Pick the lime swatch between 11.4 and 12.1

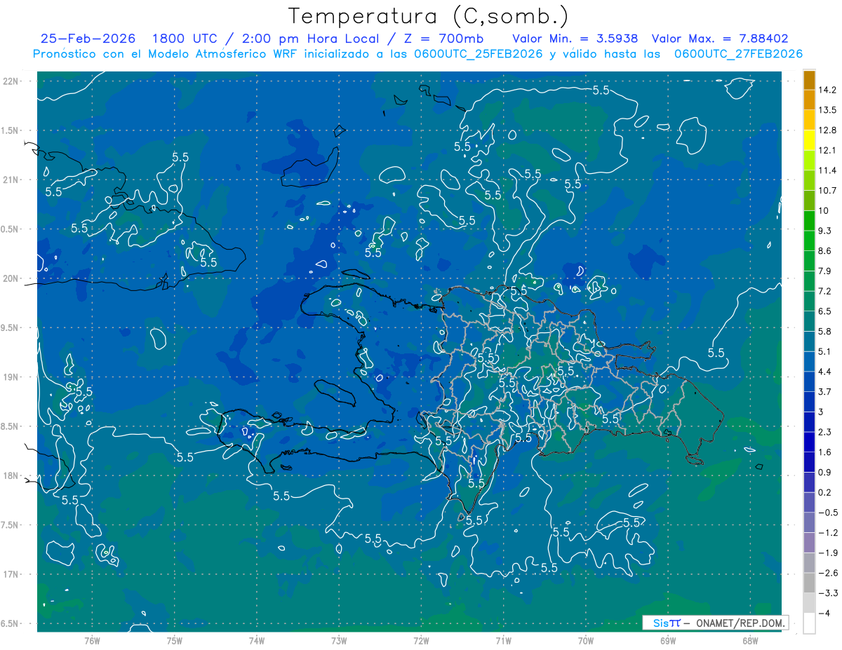pos(809,161)
